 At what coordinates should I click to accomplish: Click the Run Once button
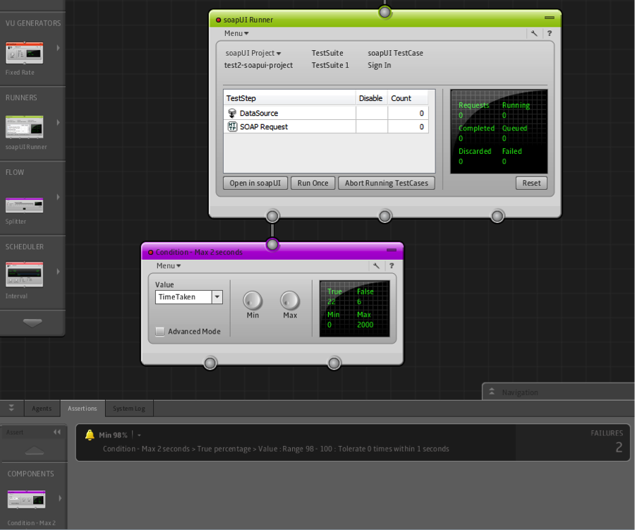pos(313,183)
